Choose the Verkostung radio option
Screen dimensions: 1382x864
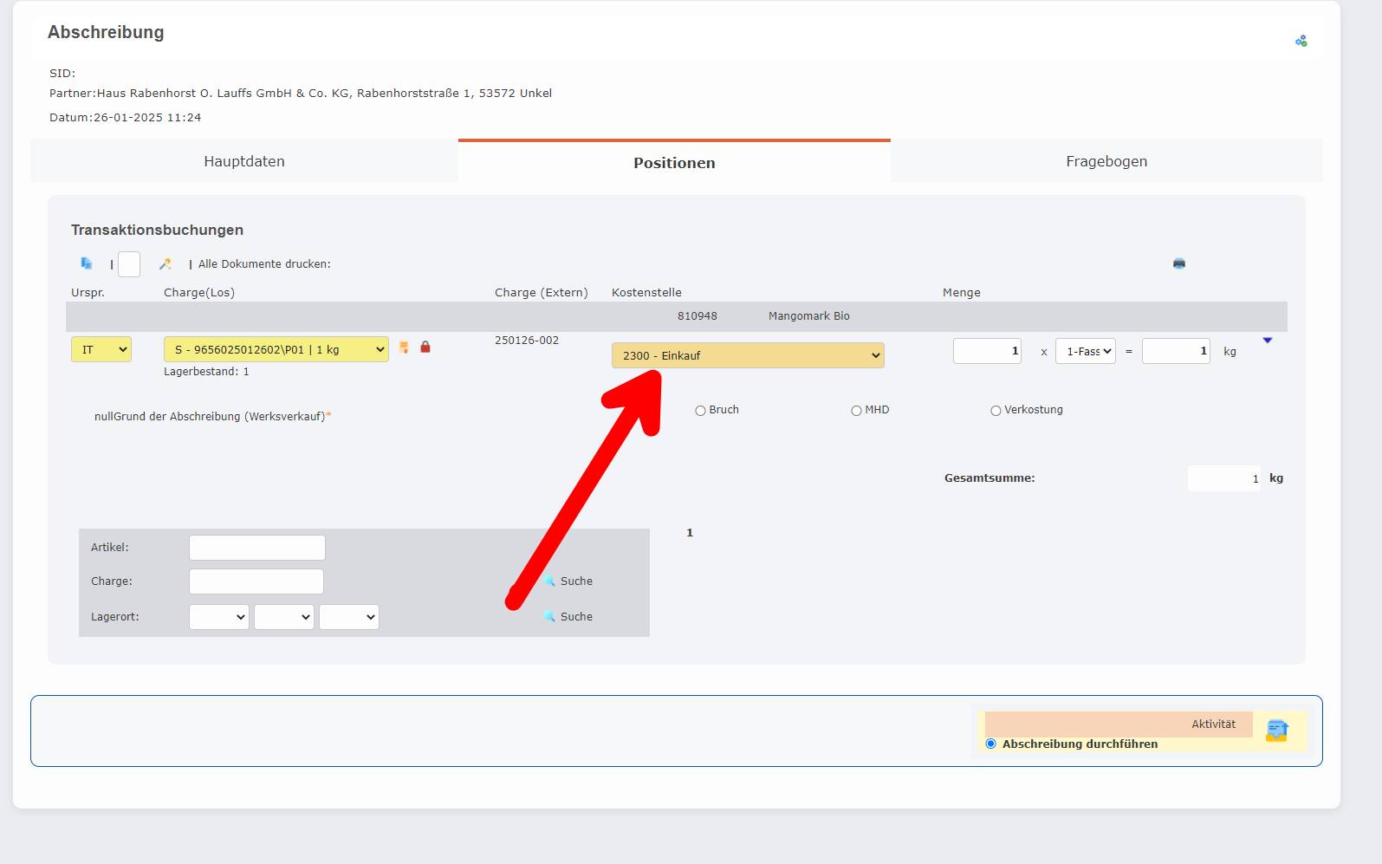point(996,411)
